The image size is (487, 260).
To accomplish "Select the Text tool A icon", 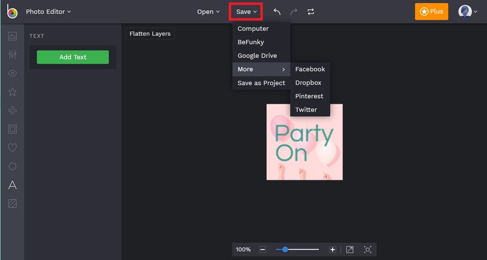I will coord(12,185).
